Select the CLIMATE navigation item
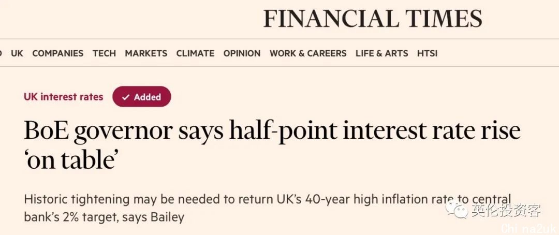This screenshot has width=559, height=235. pyautogui.click(x=195, y=53)
